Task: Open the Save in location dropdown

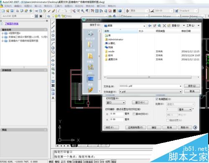Action: pos(144,26)
